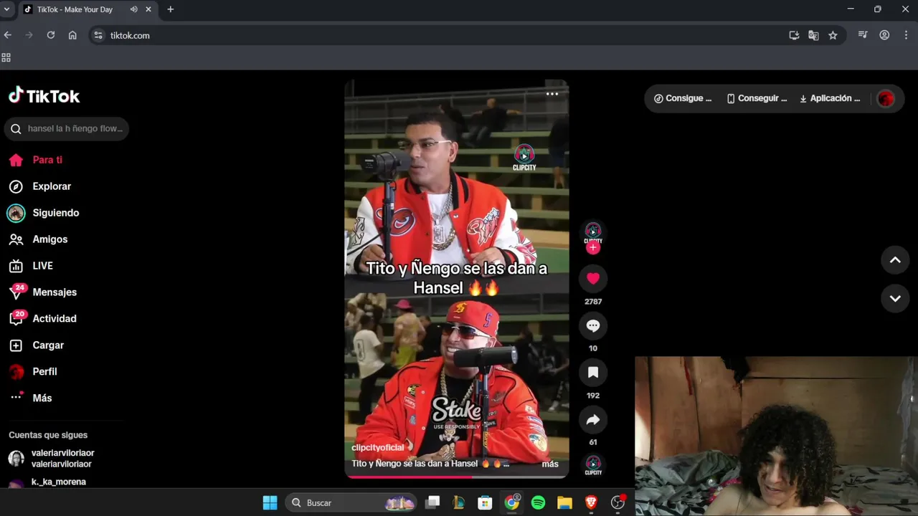The width and height of the screenshot is (918, 516).
Task: Open the Para ti feed
Action: pos(47,160)
